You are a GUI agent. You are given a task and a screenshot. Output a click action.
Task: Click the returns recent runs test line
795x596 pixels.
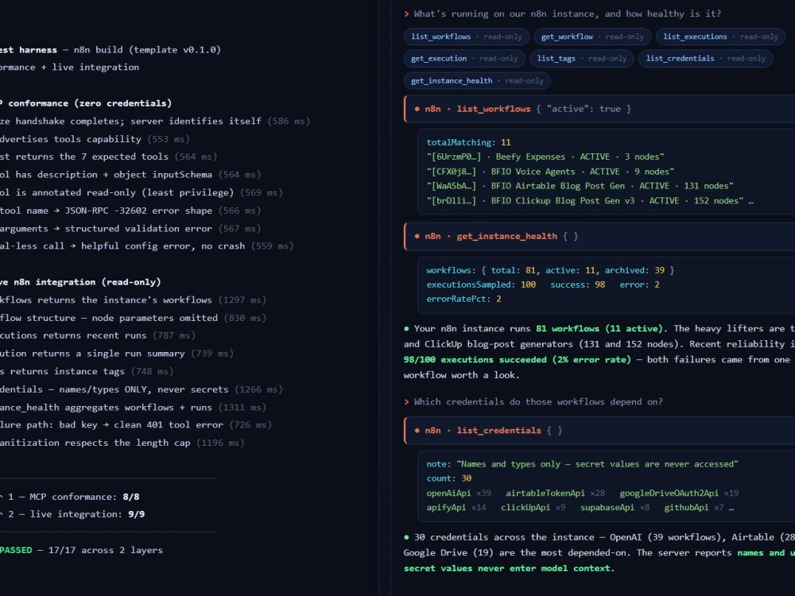click(x=97, y=335)
